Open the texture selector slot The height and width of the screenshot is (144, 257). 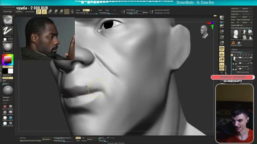click(10, 39)
